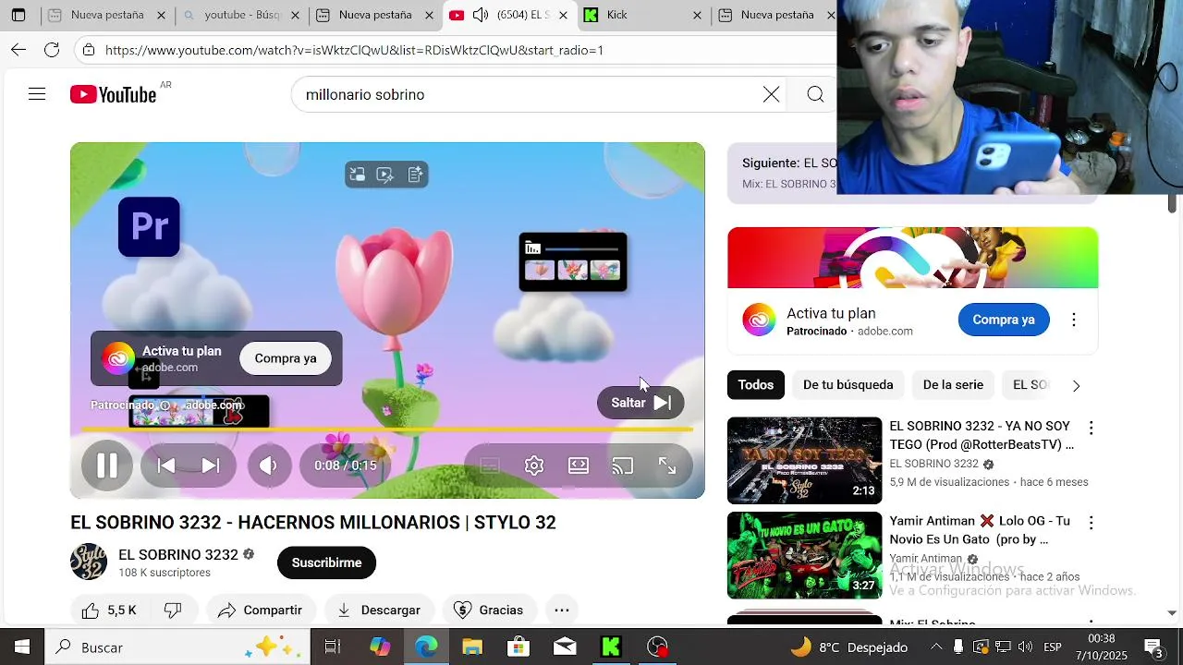
Task: Click the page vertical scrollbar thumb
Action: pos(1172,203)
